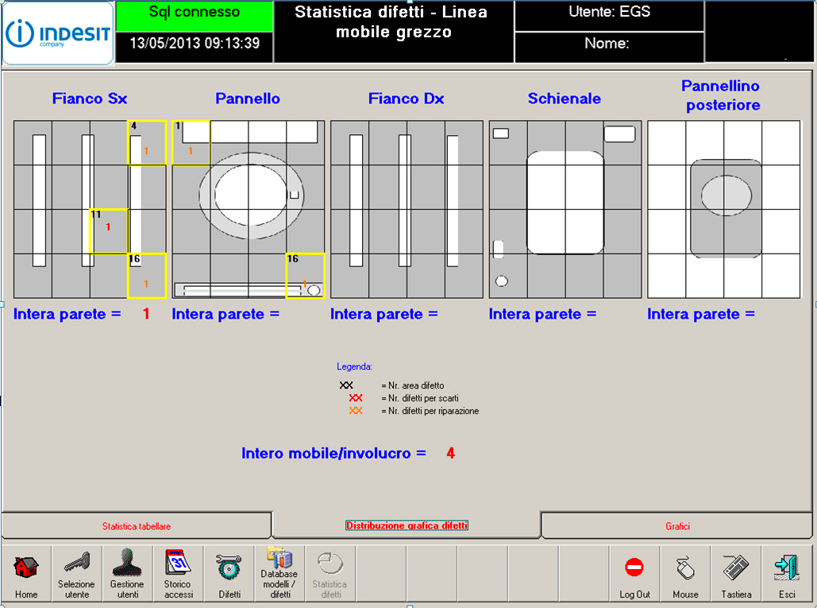
Task: Click Intera parete label under Pannello
Action: (x=225, y=314)
